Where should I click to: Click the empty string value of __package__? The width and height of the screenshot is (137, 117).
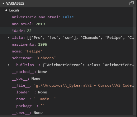(x=43, y=105)
